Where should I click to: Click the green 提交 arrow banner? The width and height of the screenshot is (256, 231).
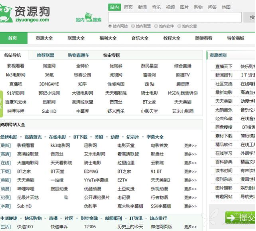240,217
